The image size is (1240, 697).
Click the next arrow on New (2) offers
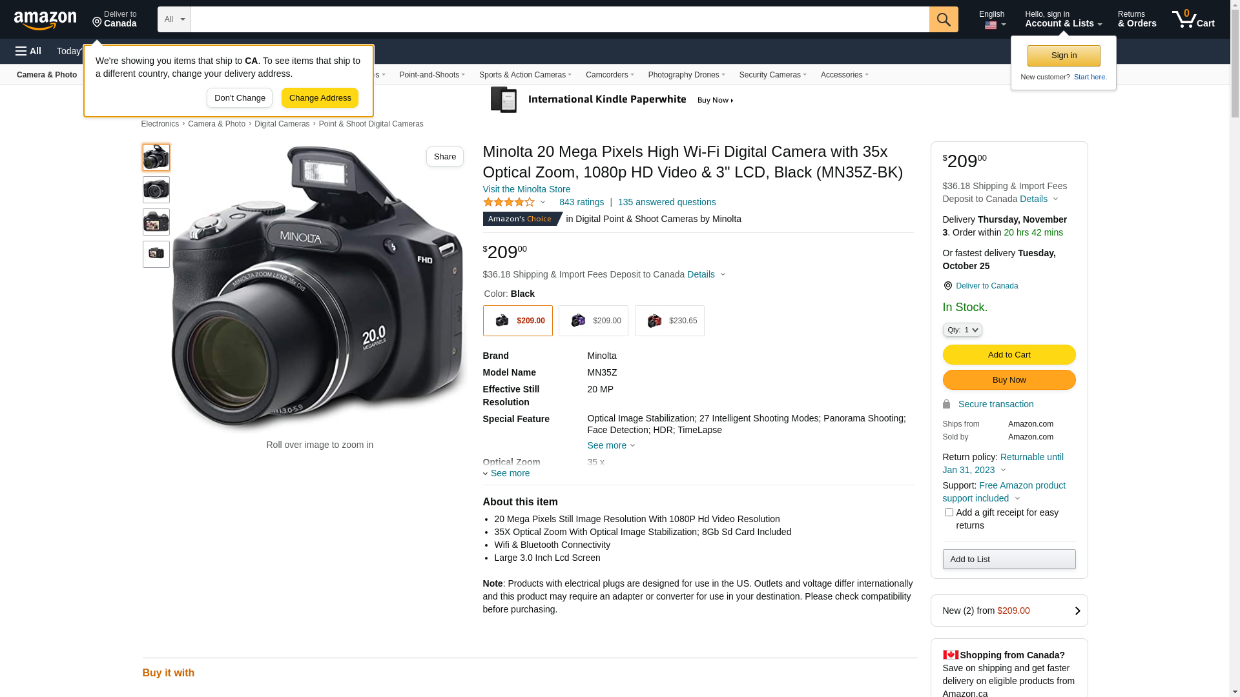(1077, 611)
